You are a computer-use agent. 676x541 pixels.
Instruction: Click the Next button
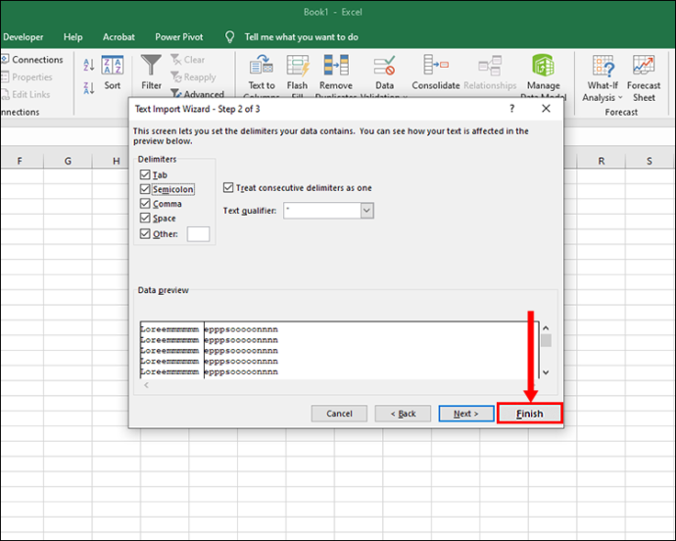point(466,414)
